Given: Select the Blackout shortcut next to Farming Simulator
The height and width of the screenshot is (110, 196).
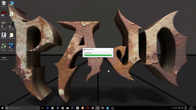Looking at the screenshot, I should click(x=11, y=26).
